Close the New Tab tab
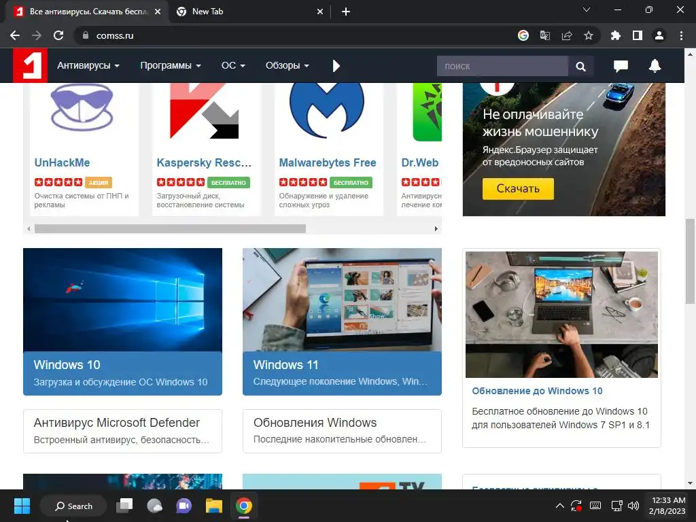The image size is (696, 522). tap(320, 12)
